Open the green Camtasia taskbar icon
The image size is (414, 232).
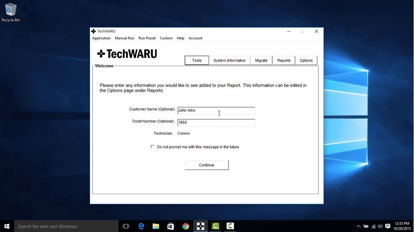pyautogui.click(x=215, y=226)
